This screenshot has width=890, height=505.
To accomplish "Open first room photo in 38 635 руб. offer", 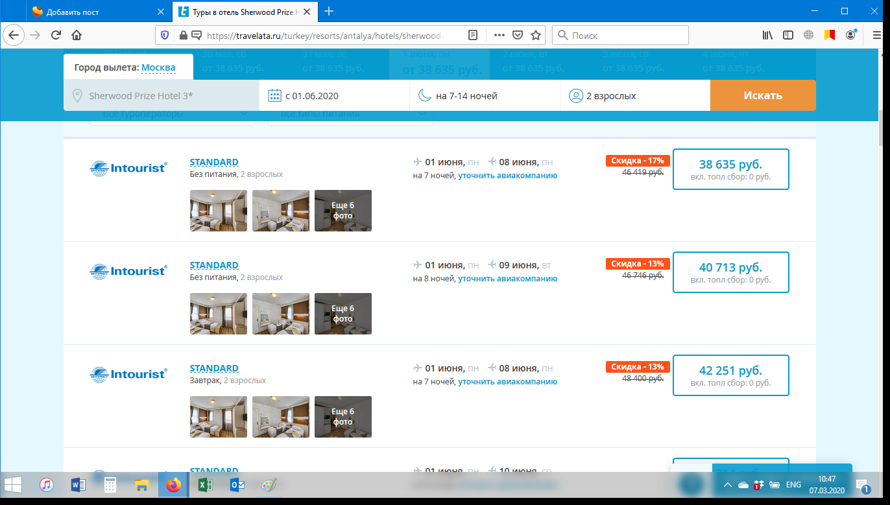I will [219, 211].
